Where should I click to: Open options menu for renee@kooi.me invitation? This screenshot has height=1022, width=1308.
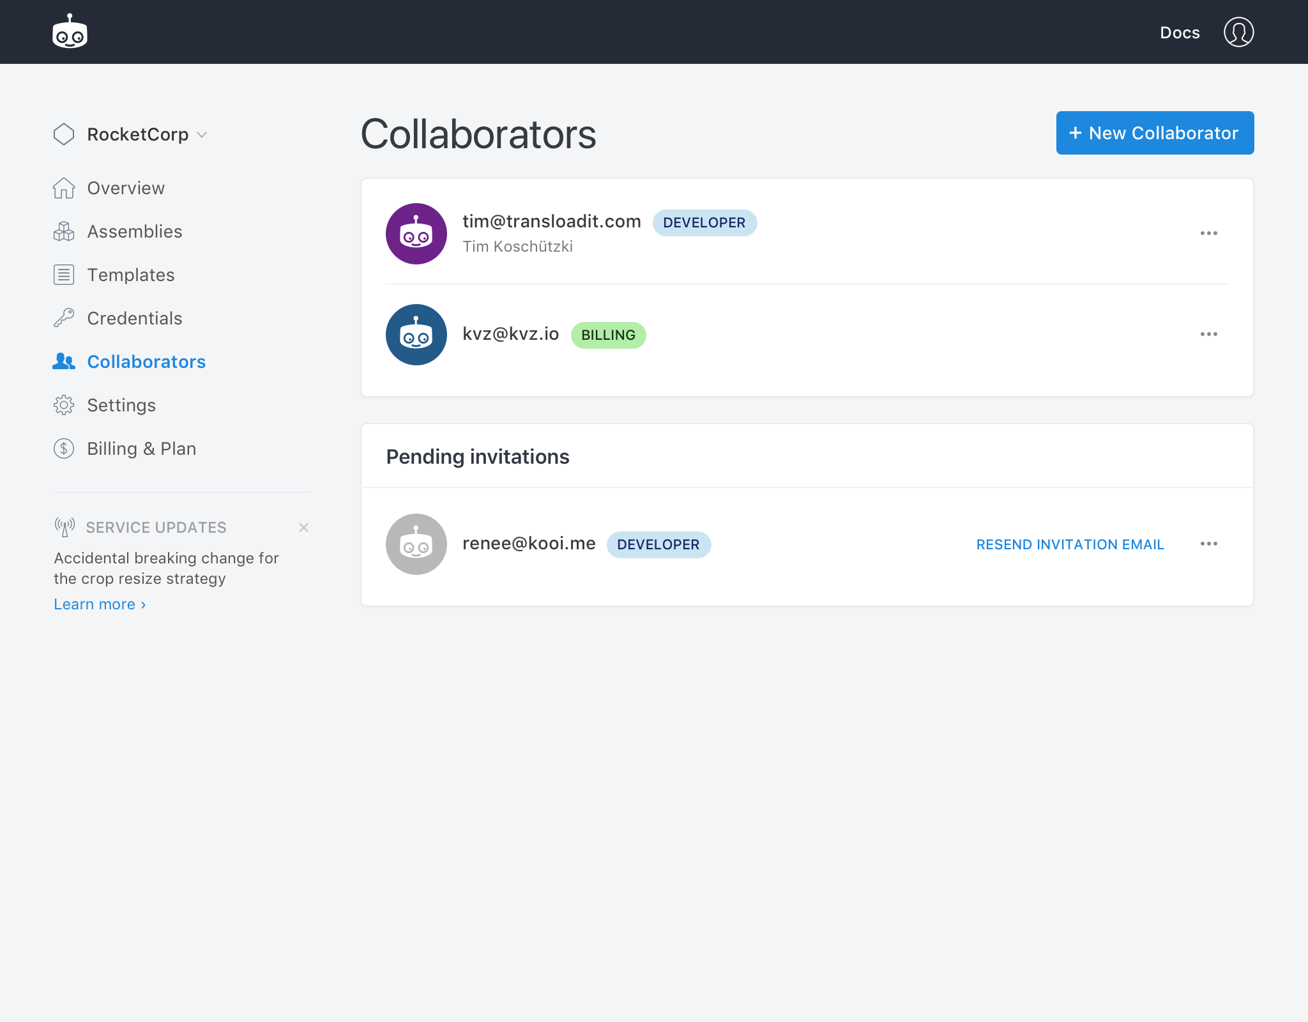[x=1208, y=544]
